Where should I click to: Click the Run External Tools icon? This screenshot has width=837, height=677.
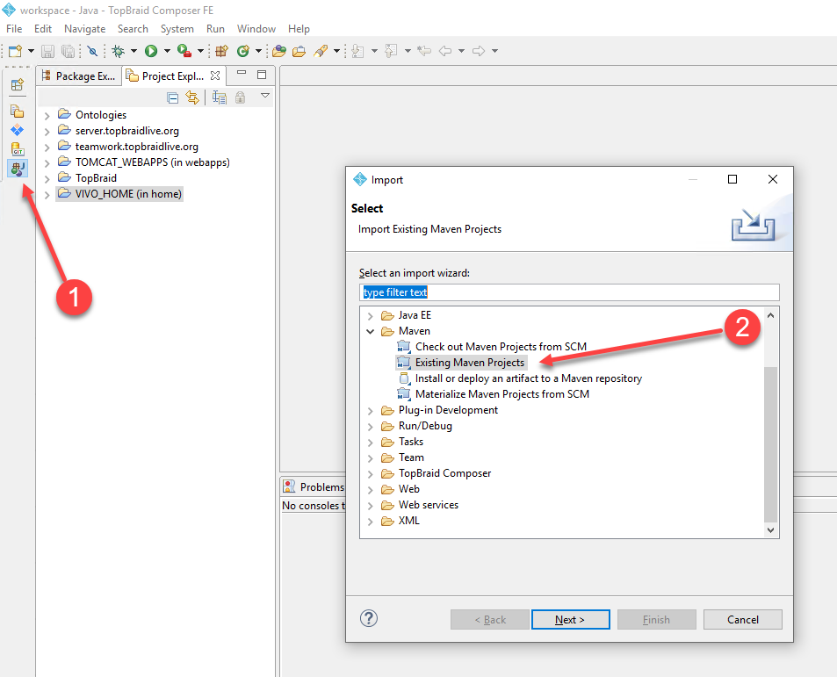click(x=184, y=51)
